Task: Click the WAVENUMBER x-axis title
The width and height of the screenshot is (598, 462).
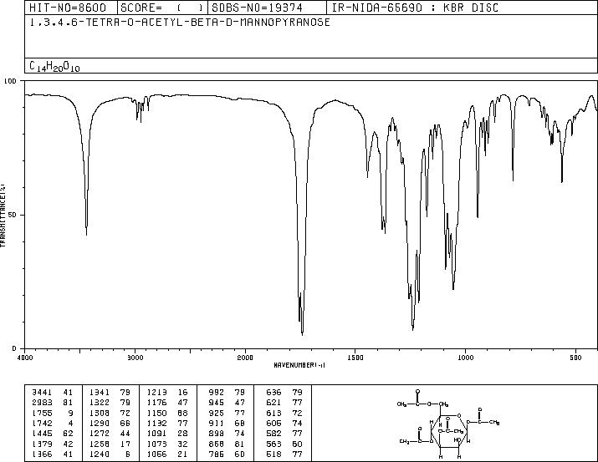Action: point(299,365)
